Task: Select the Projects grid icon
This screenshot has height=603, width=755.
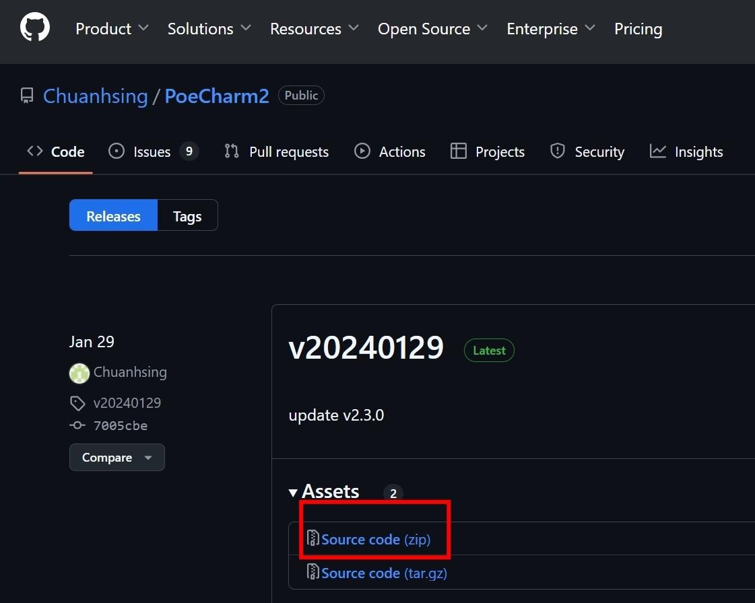Action: tap(459, 151)
